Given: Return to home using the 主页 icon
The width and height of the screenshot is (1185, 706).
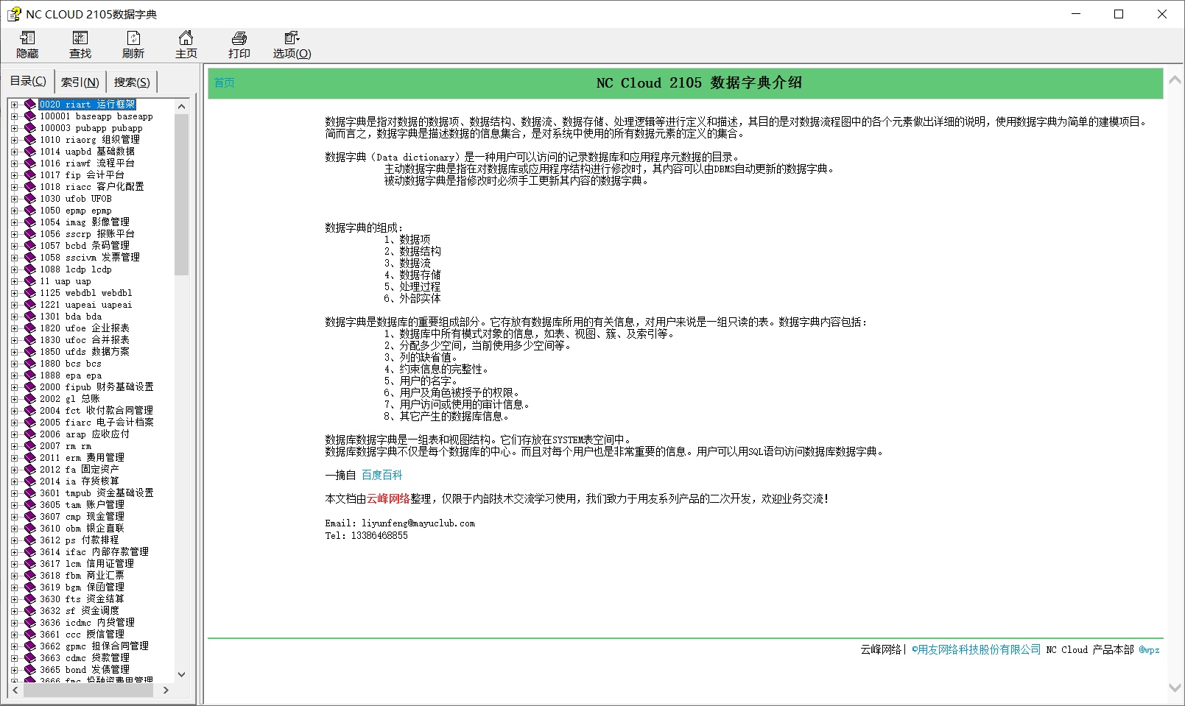Looking at the screenshot, I should tap(186, 43).
